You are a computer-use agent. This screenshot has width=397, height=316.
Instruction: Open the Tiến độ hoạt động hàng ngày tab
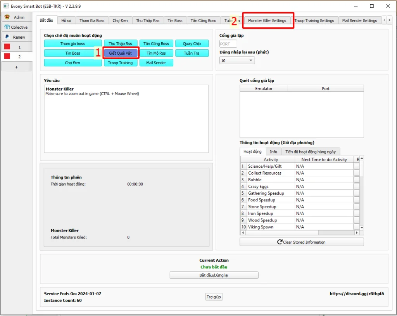(x=311, y=151)
